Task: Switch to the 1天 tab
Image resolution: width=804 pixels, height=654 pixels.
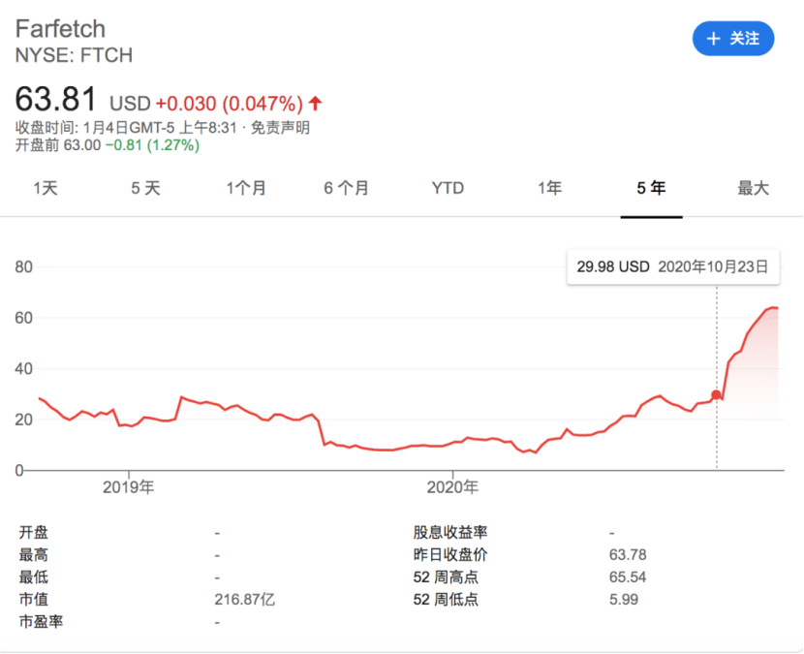Action: (45, 189)
